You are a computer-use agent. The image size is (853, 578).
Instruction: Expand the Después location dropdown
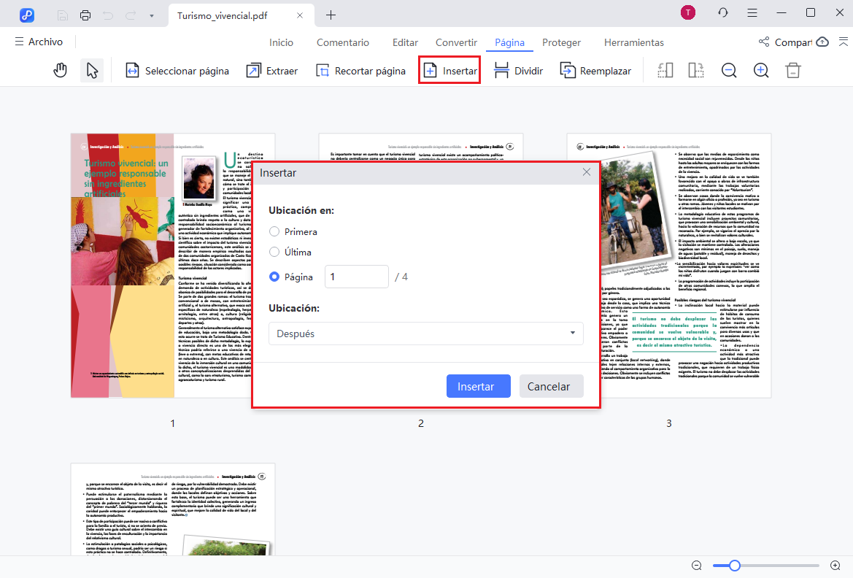426,334
